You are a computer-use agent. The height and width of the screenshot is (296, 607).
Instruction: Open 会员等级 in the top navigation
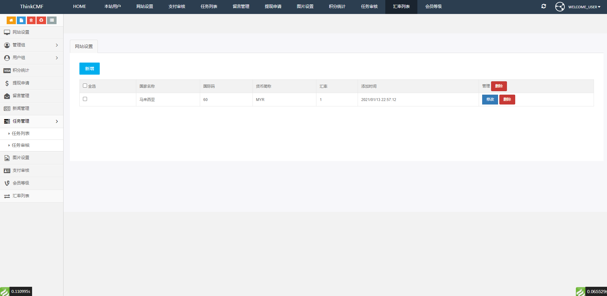(433, 7)
